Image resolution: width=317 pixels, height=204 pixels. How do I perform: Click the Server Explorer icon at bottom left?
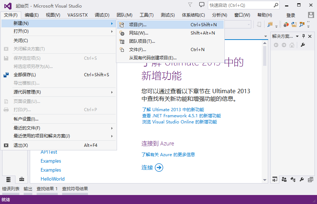[8, 179]
